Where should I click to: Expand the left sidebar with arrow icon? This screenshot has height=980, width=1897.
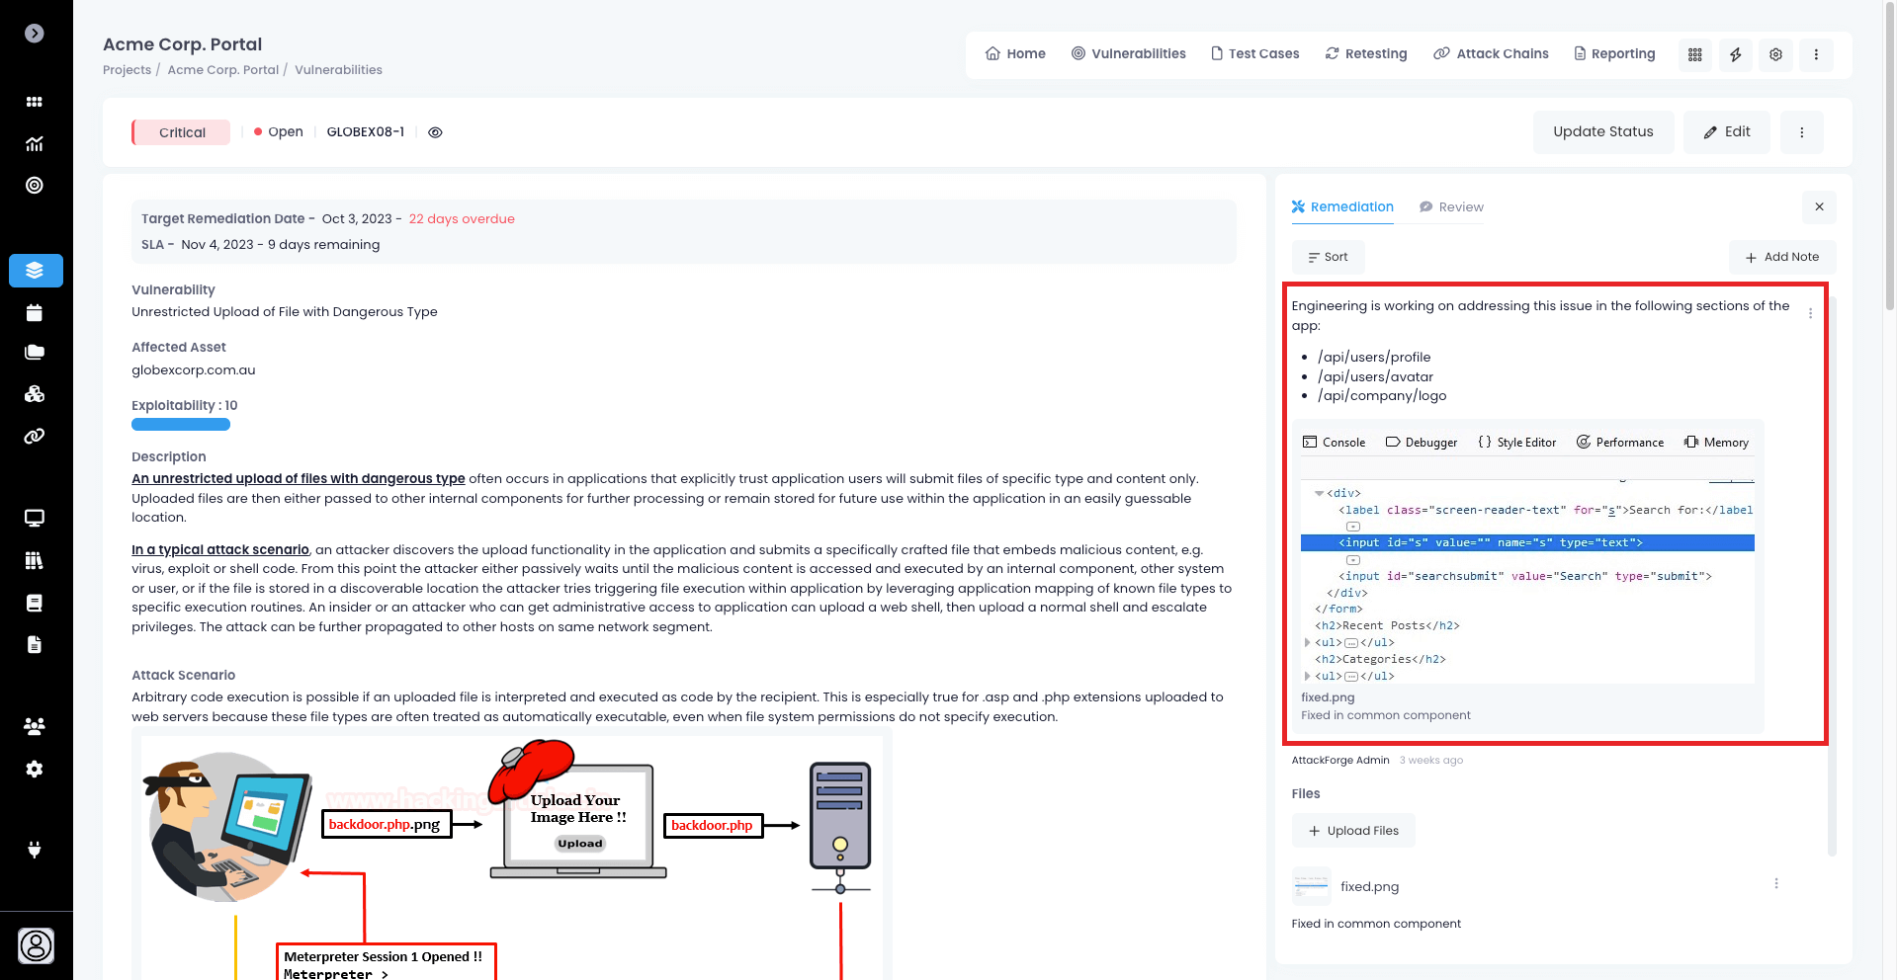pos(35,34)
